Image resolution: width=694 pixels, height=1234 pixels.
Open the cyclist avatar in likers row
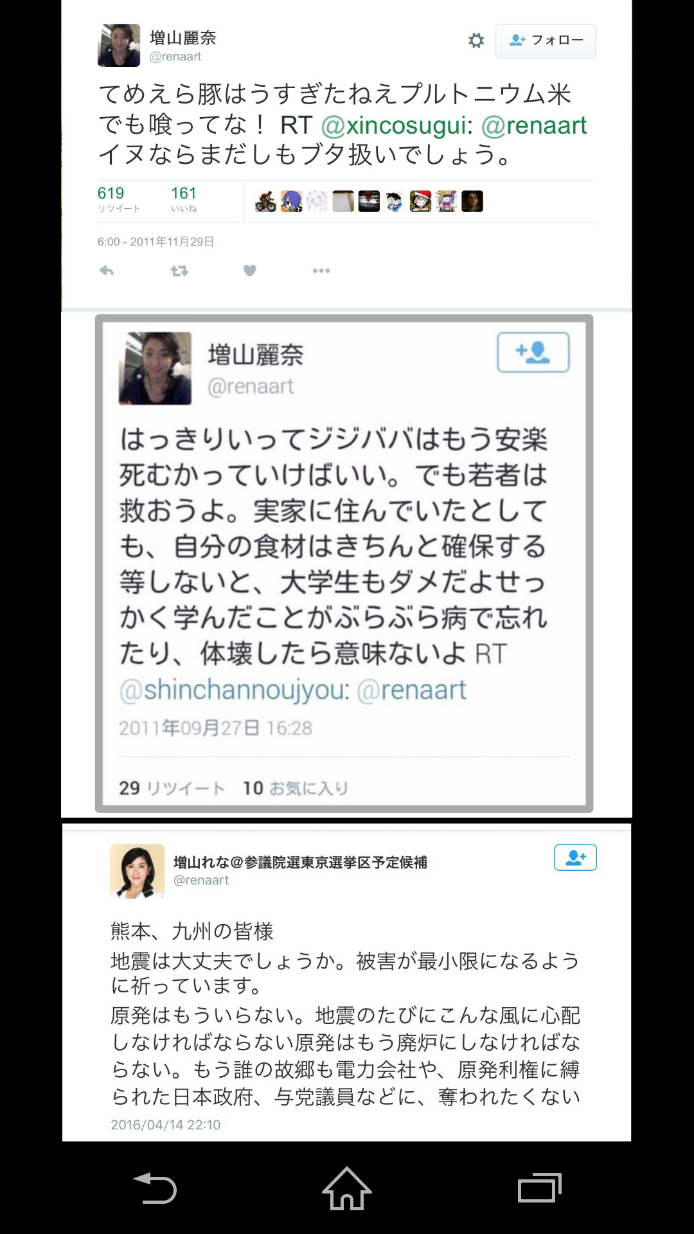[x=265, y=201]
